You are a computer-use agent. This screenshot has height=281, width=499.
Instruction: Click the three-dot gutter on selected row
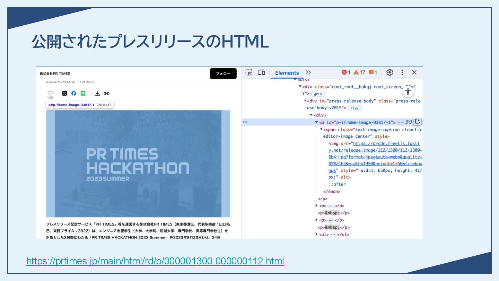click(245, 122)
